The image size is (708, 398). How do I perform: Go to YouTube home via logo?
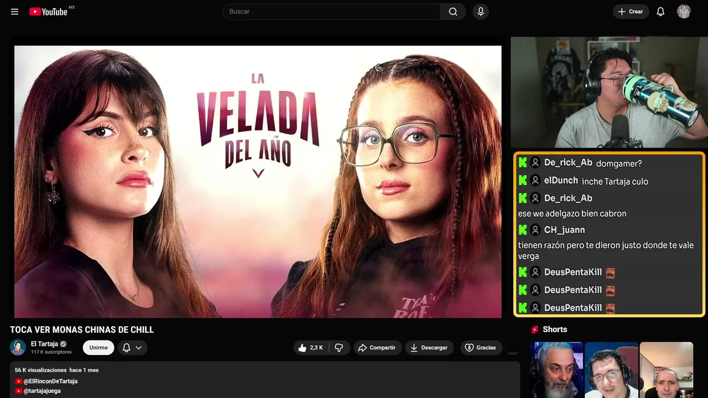[49, 12]
